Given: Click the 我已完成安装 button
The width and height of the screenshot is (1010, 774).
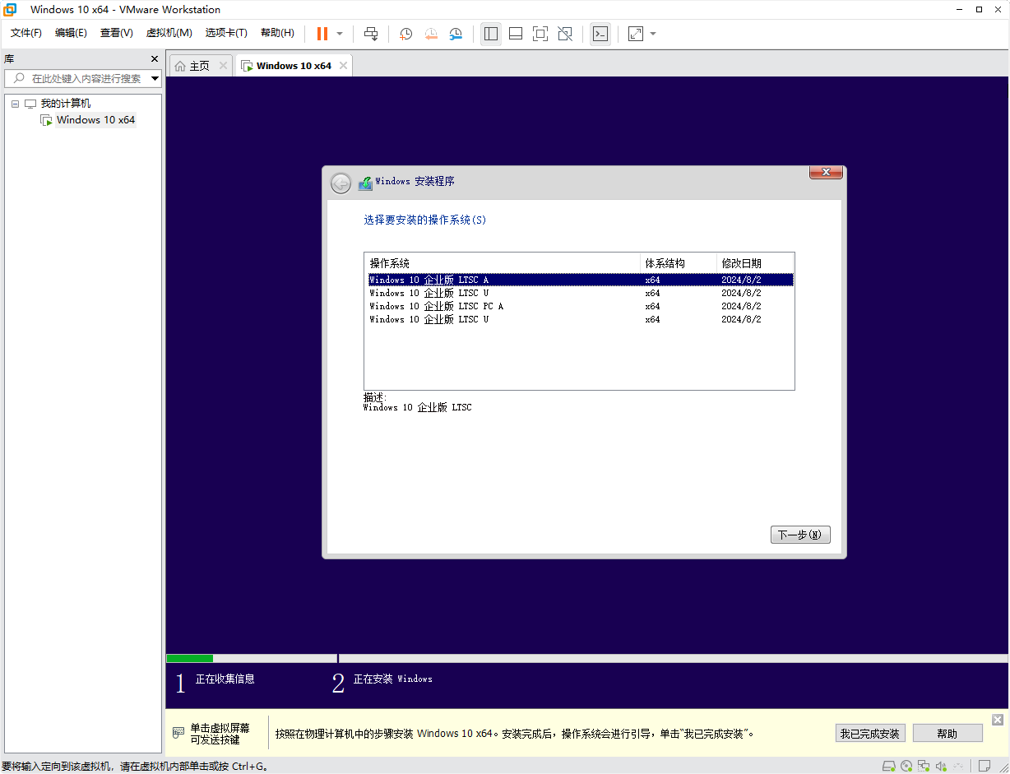Looking at the screenshot, I should (870, 733).
